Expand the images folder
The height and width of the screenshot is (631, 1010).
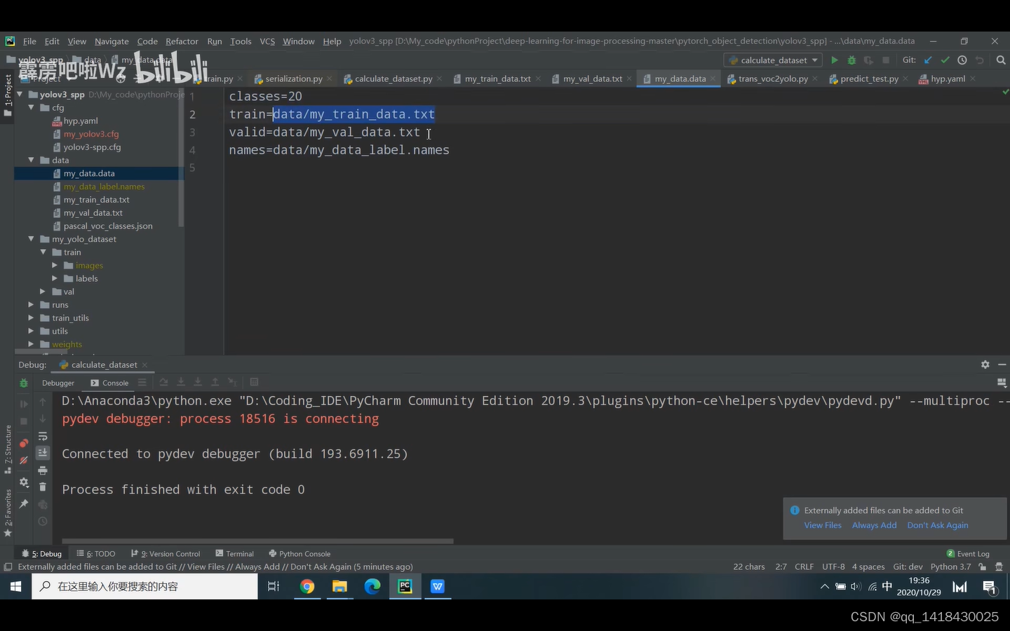coord(55,265)
